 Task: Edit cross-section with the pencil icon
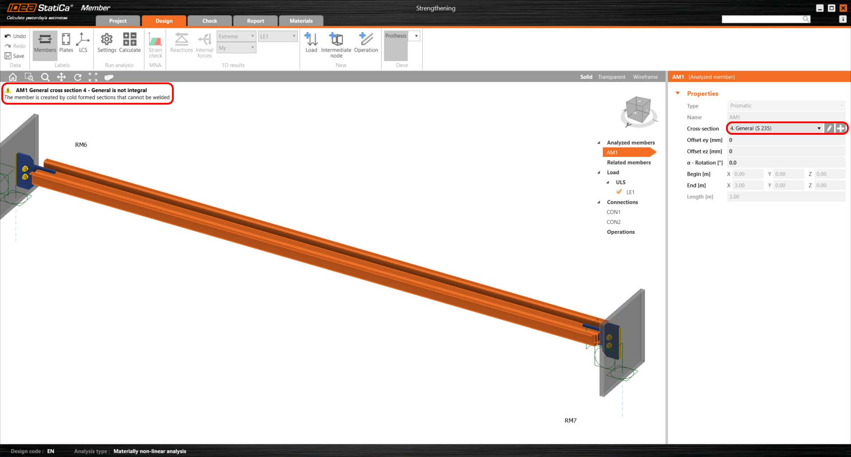829,129
